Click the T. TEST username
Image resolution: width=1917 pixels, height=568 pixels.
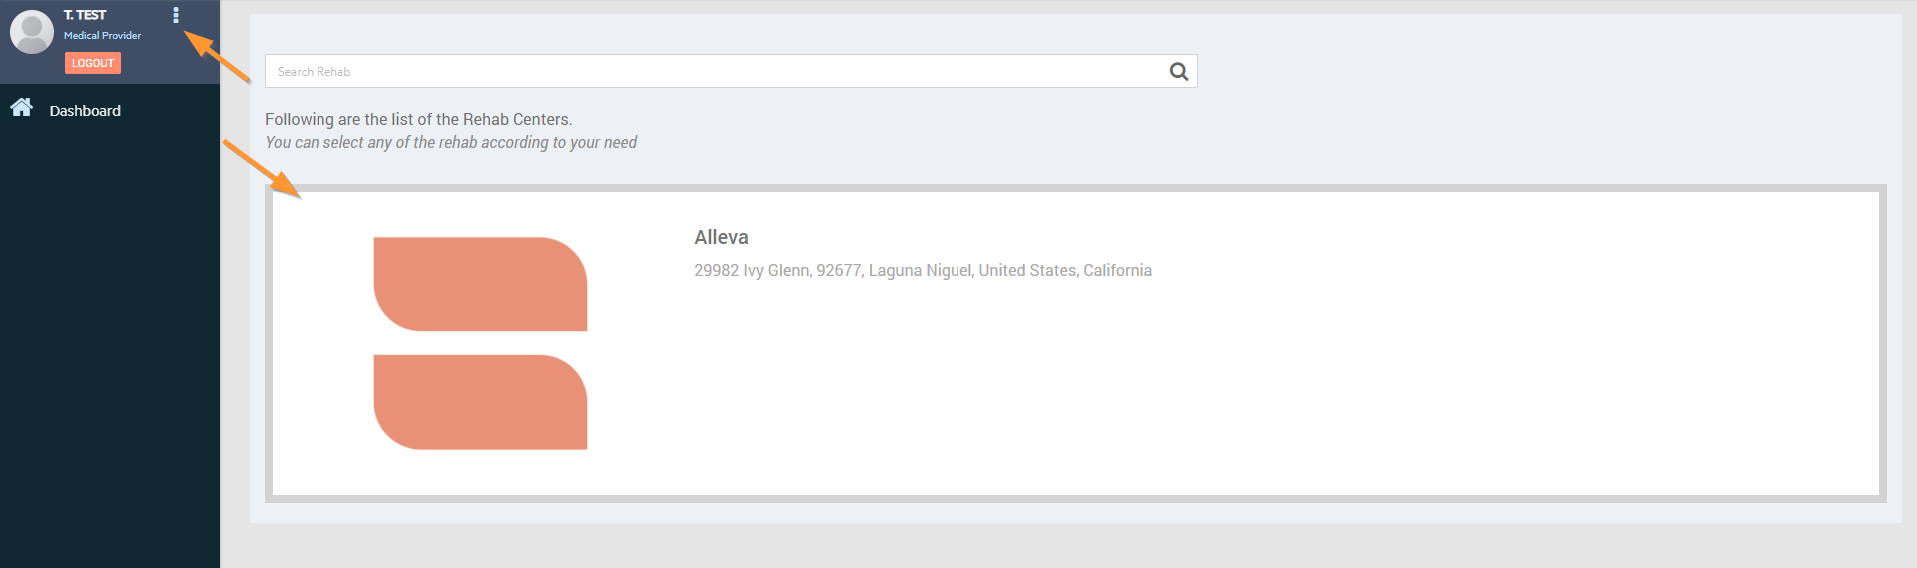[x=85, y=15]
